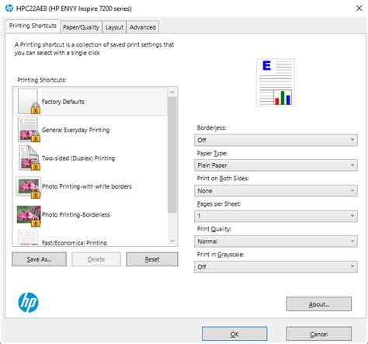Viewport: 368px width, 344px height.
Task: Click the blue HP logo at bottom left
Action: click(28, 302)
